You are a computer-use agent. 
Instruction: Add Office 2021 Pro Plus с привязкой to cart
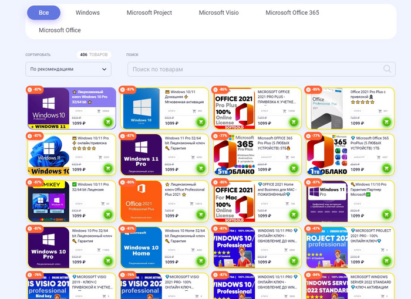click(x=386, y=122)
